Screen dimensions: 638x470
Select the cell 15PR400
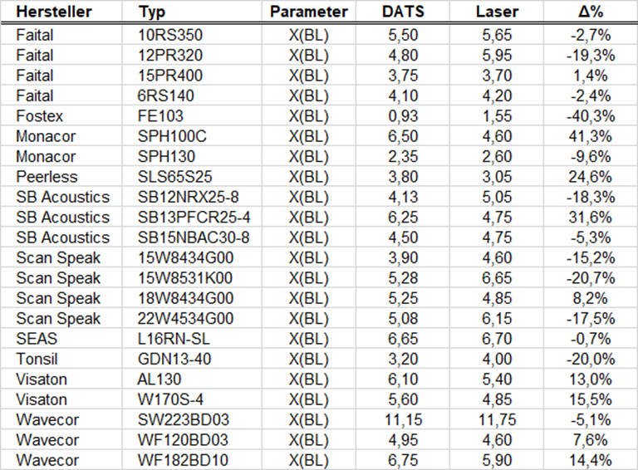tap(170, 76)
